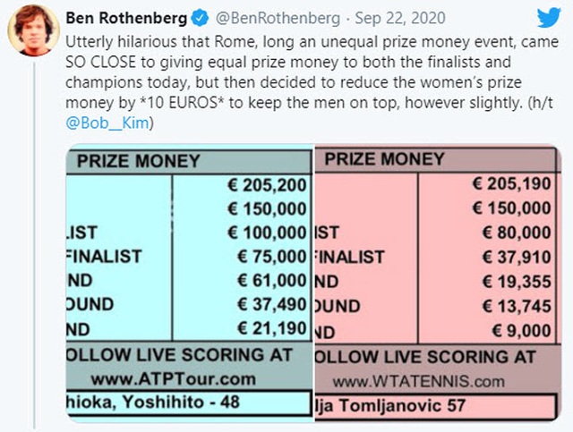Open the @Bob__Kim mention link

pyautogui.click(x=107, y=123)
